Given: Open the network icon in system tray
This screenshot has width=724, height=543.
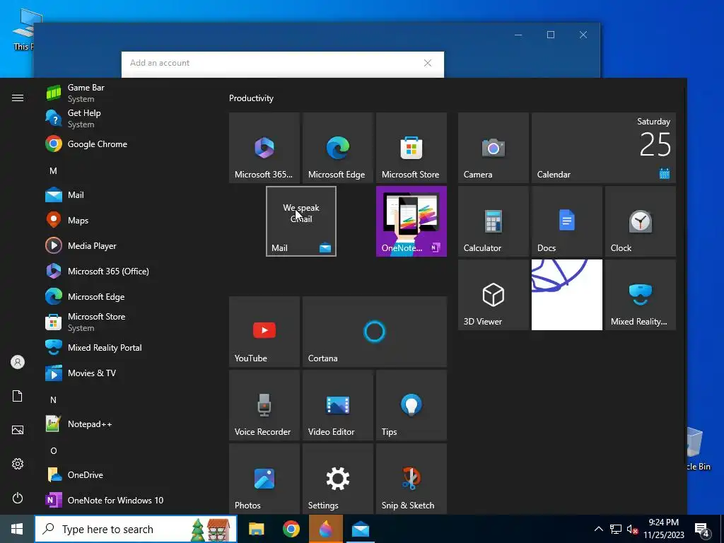Looking at the screenshot, I should [x=616, y=529].
